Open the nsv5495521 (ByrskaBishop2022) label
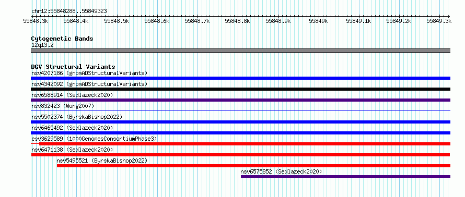This screenshot has width=465, height=197. click(102, 161)
